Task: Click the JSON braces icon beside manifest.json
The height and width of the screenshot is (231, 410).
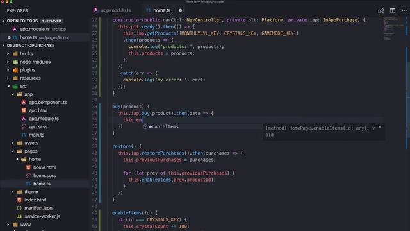Action: 19,208
